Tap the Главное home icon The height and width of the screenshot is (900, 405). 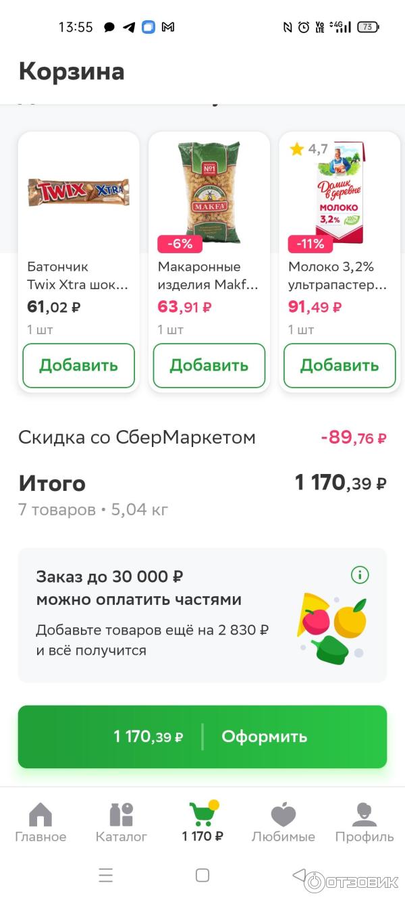point(40,815)
